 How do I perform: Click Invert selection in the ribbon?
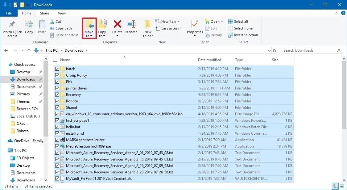point(243,35)
